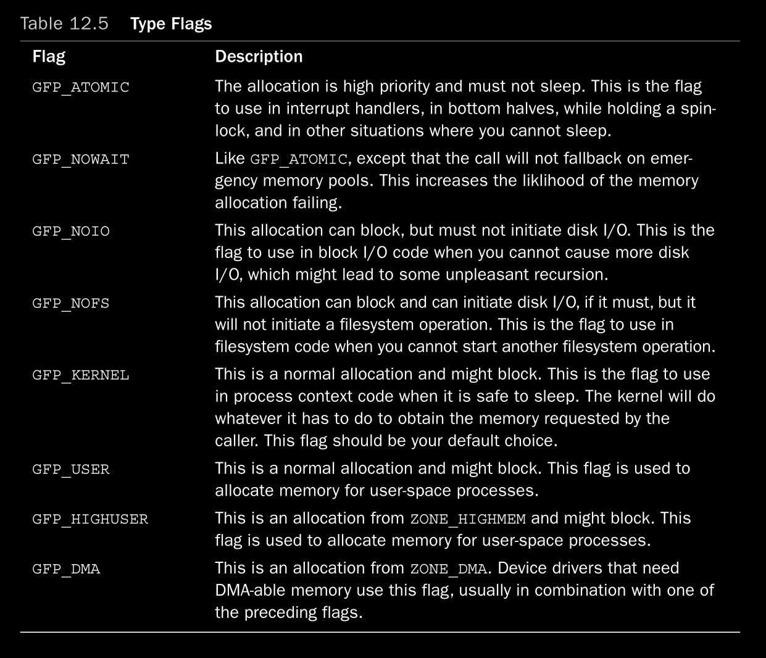The height and width of the screenshot is (658, 766).
Task: Select the GFP_NOFS flag entry
Action: (x=71, y=303)
